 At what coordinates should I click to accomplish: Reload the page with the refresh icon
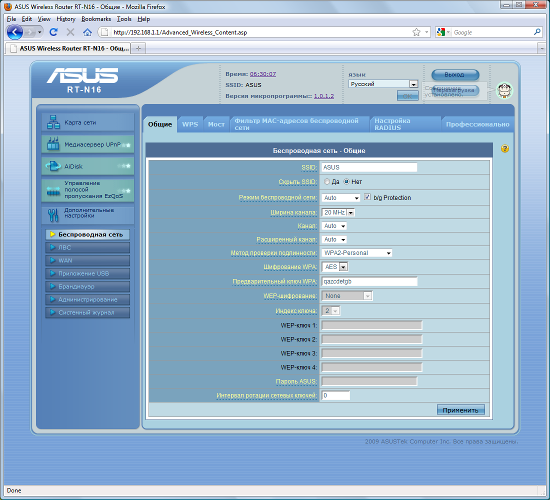tap(53, 32)
